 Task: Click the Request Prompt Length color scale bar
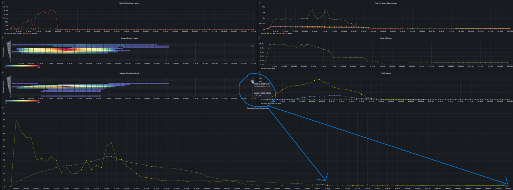[23, 66]
